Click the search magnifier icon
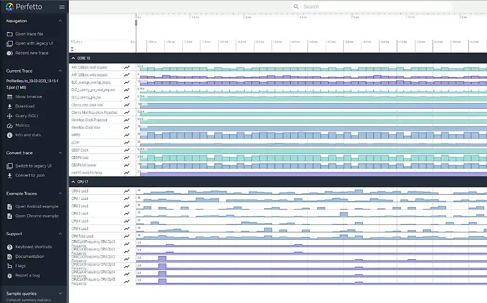This screenshot has width=487, height=303. point(296,6)
